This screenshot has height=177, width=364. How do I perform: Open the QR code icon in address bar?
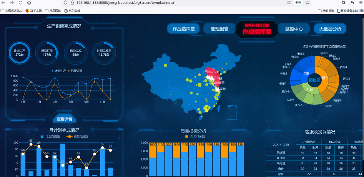[x=289, y=3]
